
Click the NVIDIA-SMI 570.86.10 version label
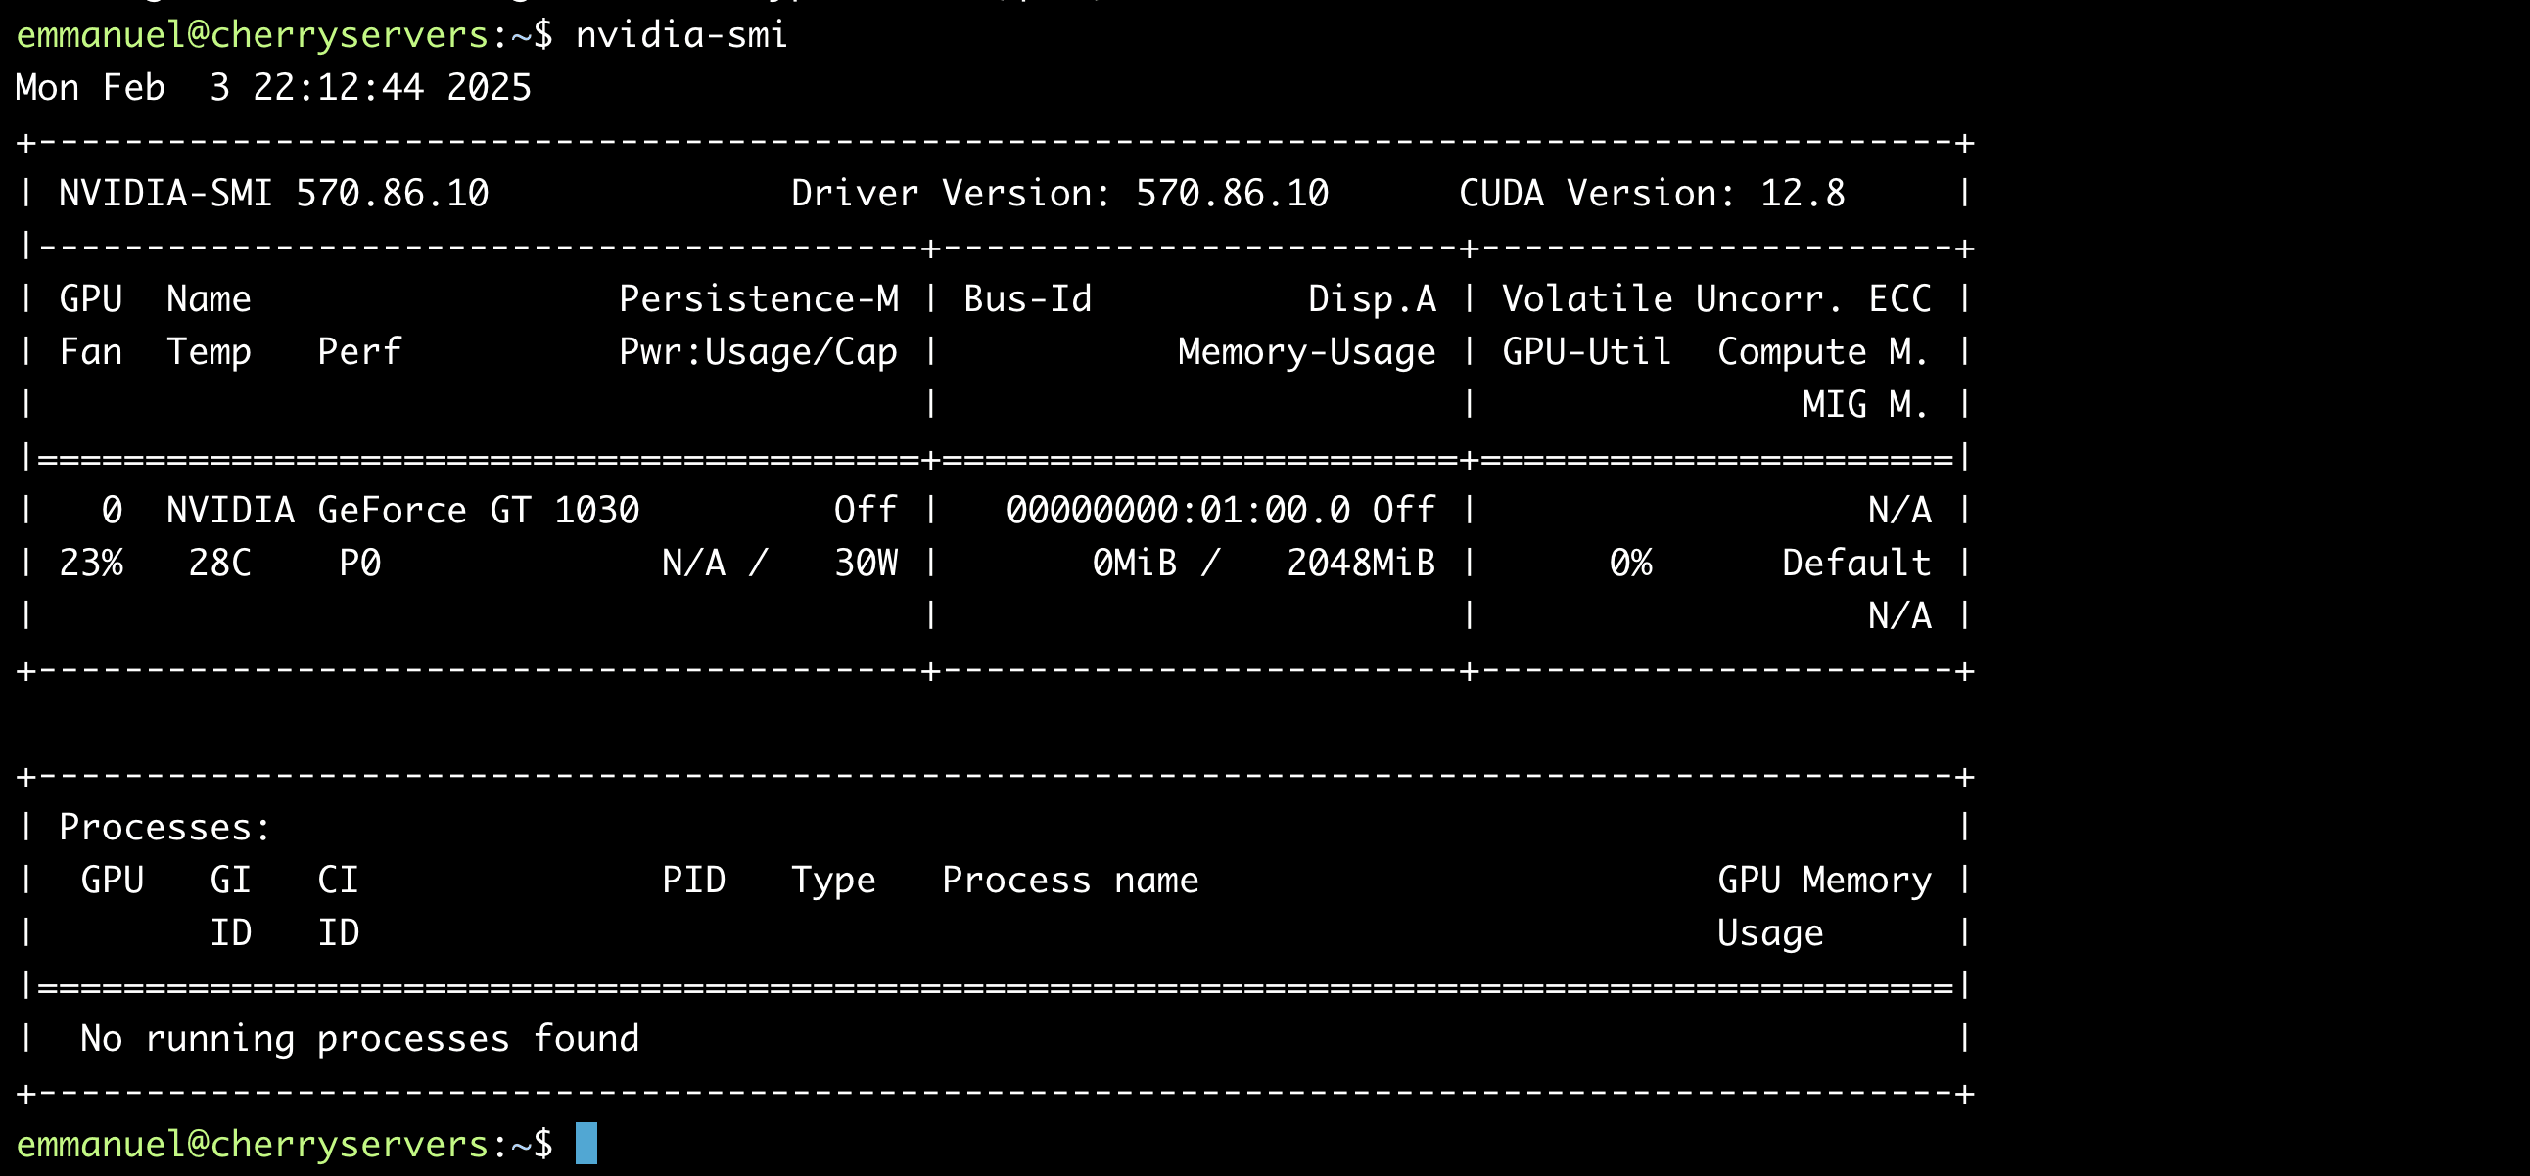(272, 193)
